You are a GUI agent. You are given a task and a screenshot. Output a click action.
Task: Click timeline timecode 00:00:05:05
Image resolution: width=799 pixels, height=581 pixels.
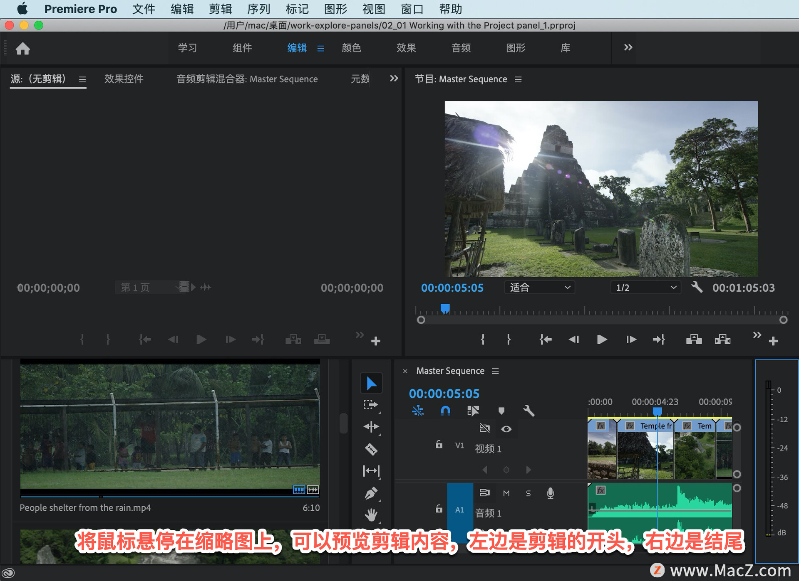tap(444, 393)
